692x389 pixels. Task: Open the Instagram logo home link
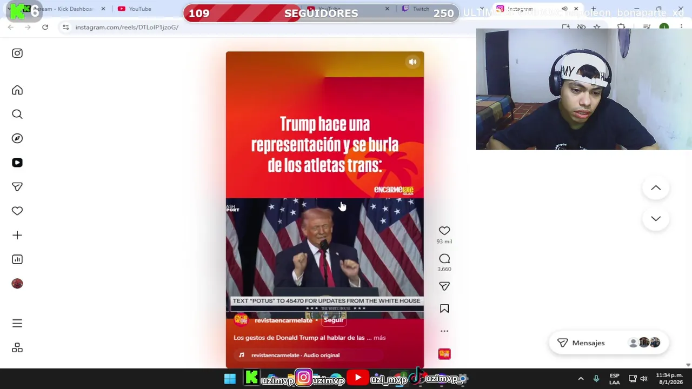click(x=17, y=53)
